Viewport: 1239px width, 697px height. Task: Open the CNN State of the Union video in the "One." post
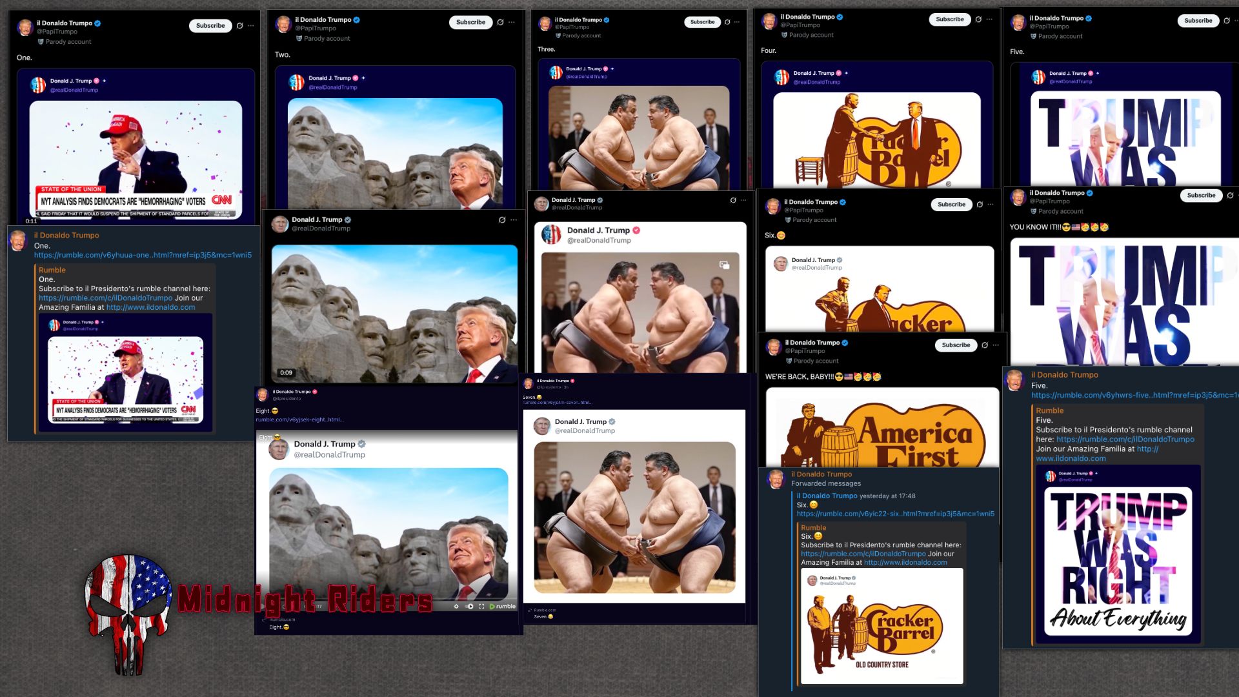(136, 161)
